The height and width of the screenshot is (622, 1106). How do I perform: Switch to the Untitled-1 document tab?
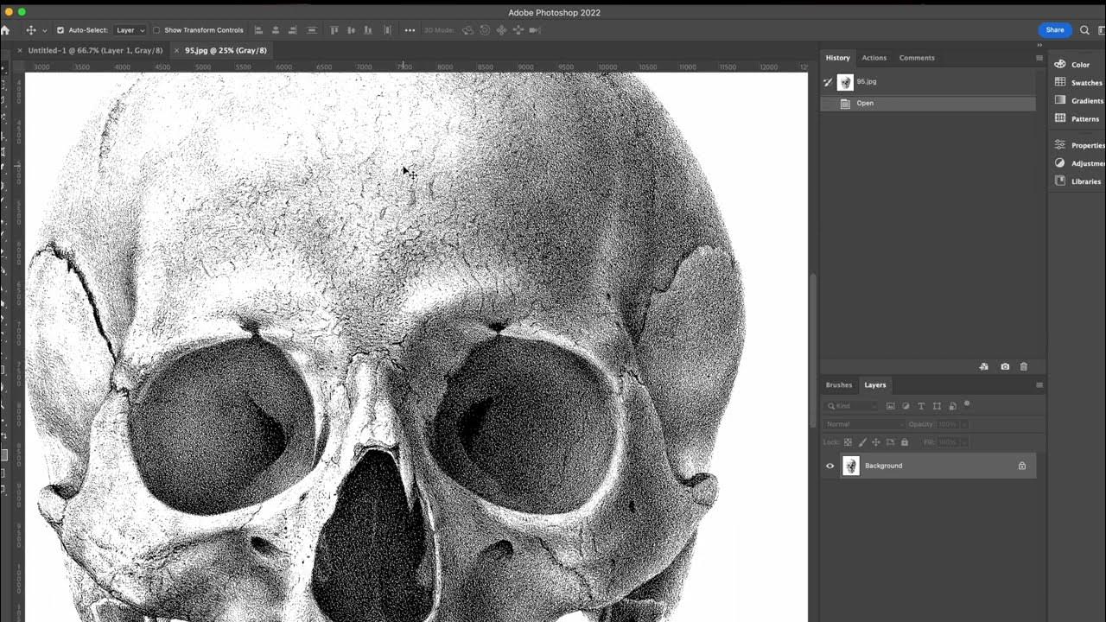[95, 50]
